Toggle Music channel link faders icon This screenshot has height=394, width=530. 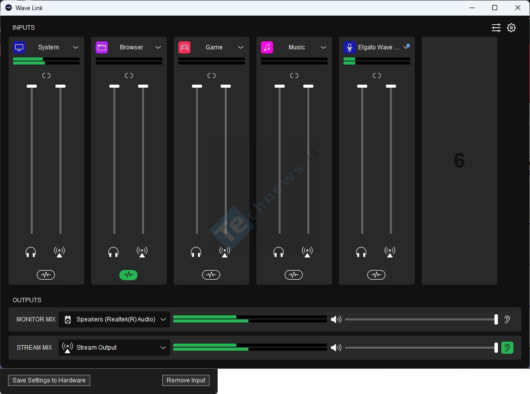point(294,76)
